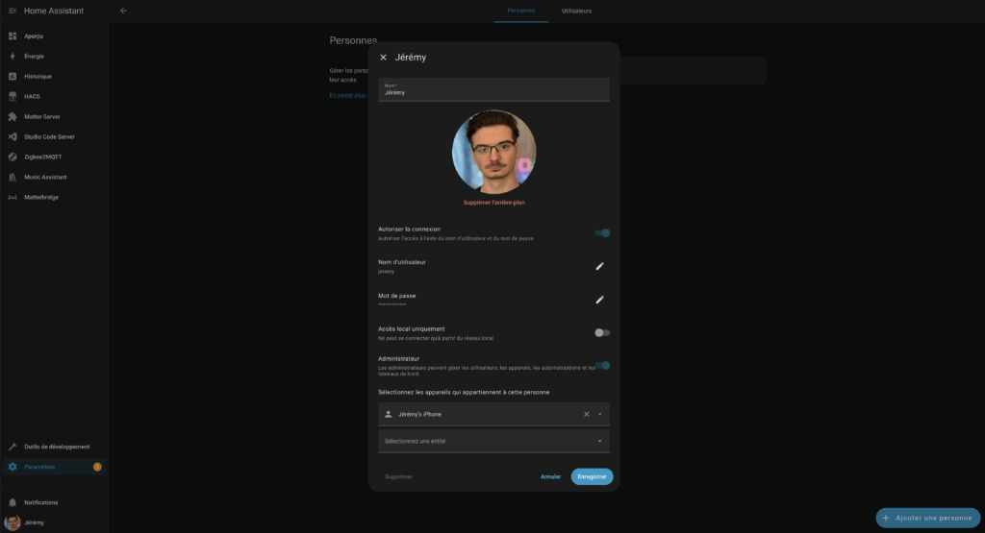
Task: Enable Accès local uniquement switch
Action: coord(602,332)
